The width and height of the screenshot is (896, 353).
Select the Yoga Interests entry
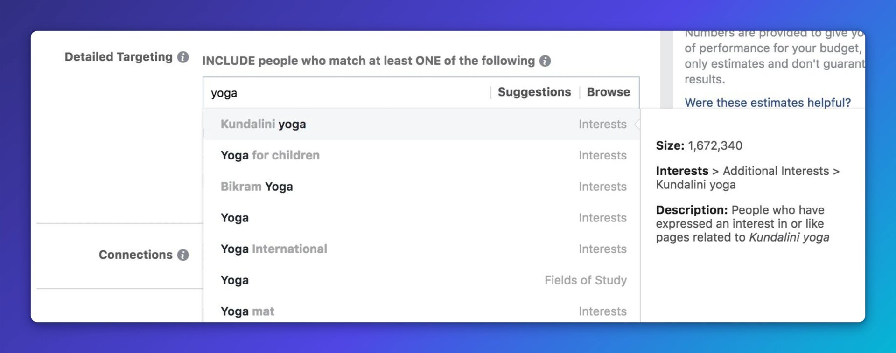421,218
